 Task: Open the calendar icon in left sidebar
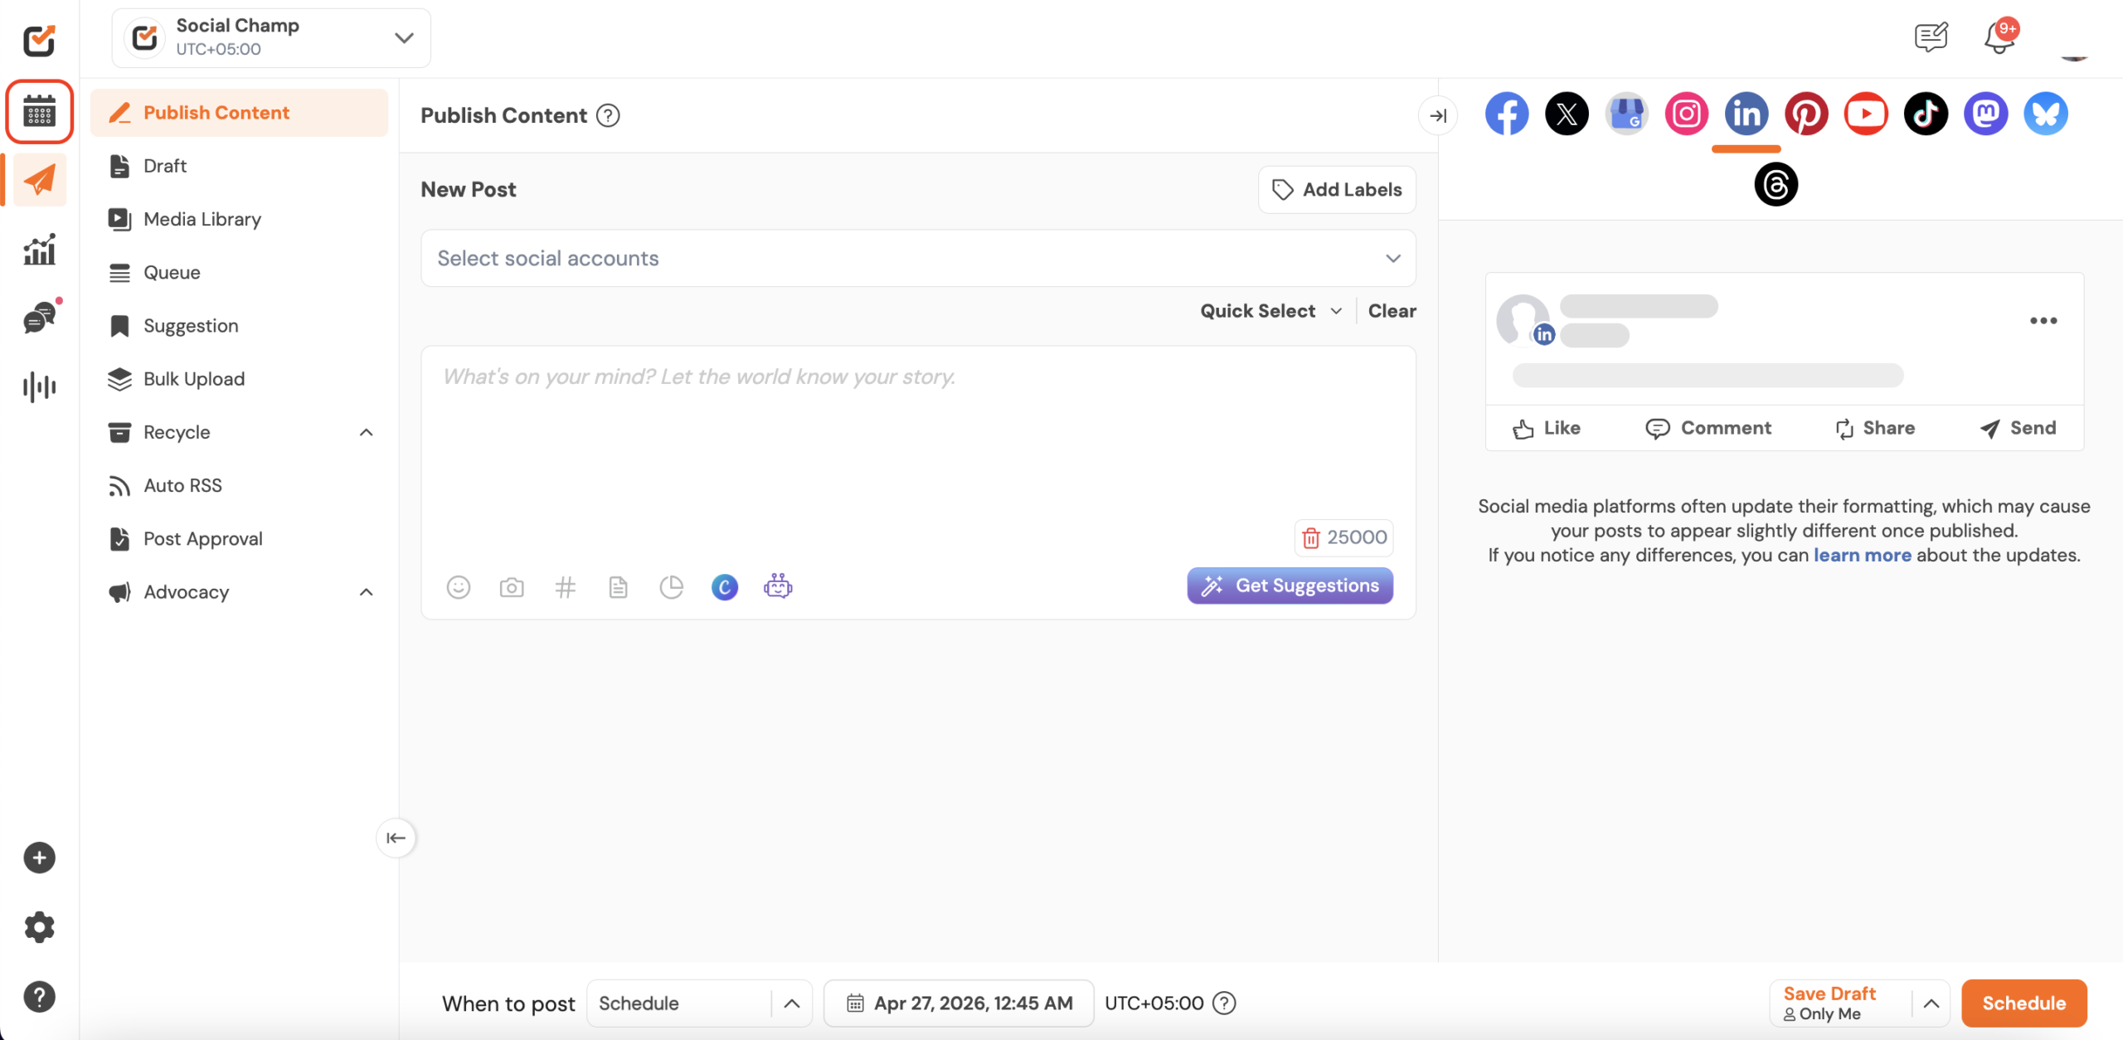point(39,111)
